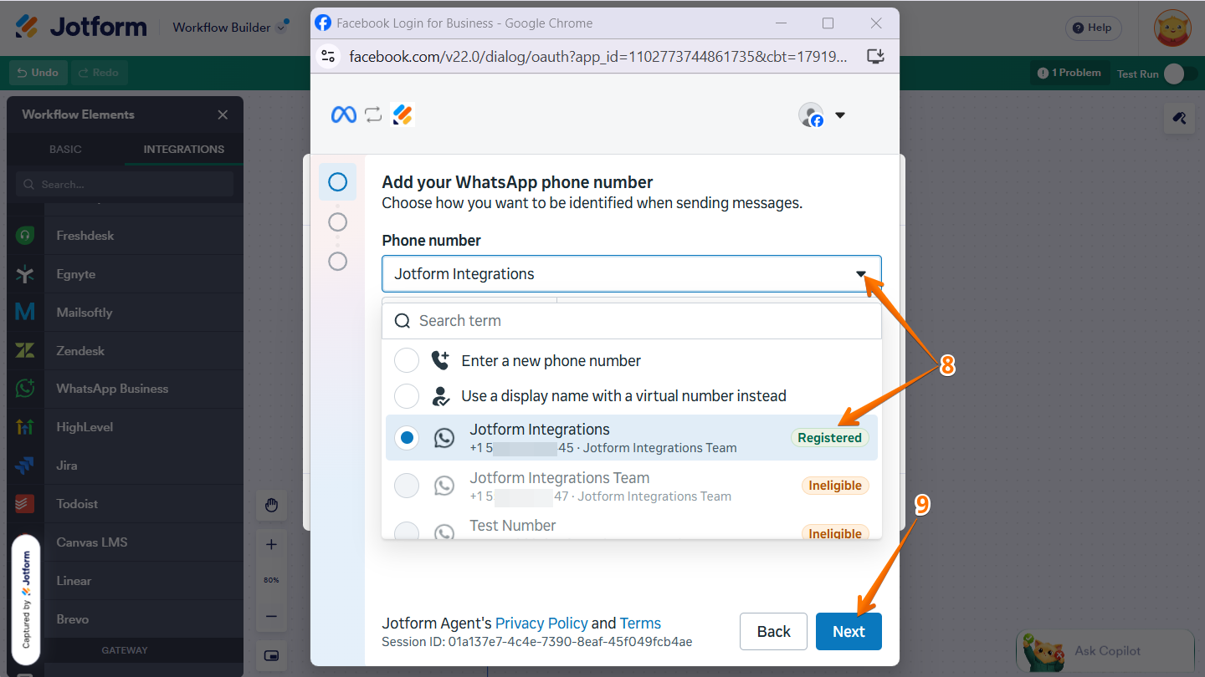Select the virtual number display name radio
The image size is (1205, 677).
point(407,395)
